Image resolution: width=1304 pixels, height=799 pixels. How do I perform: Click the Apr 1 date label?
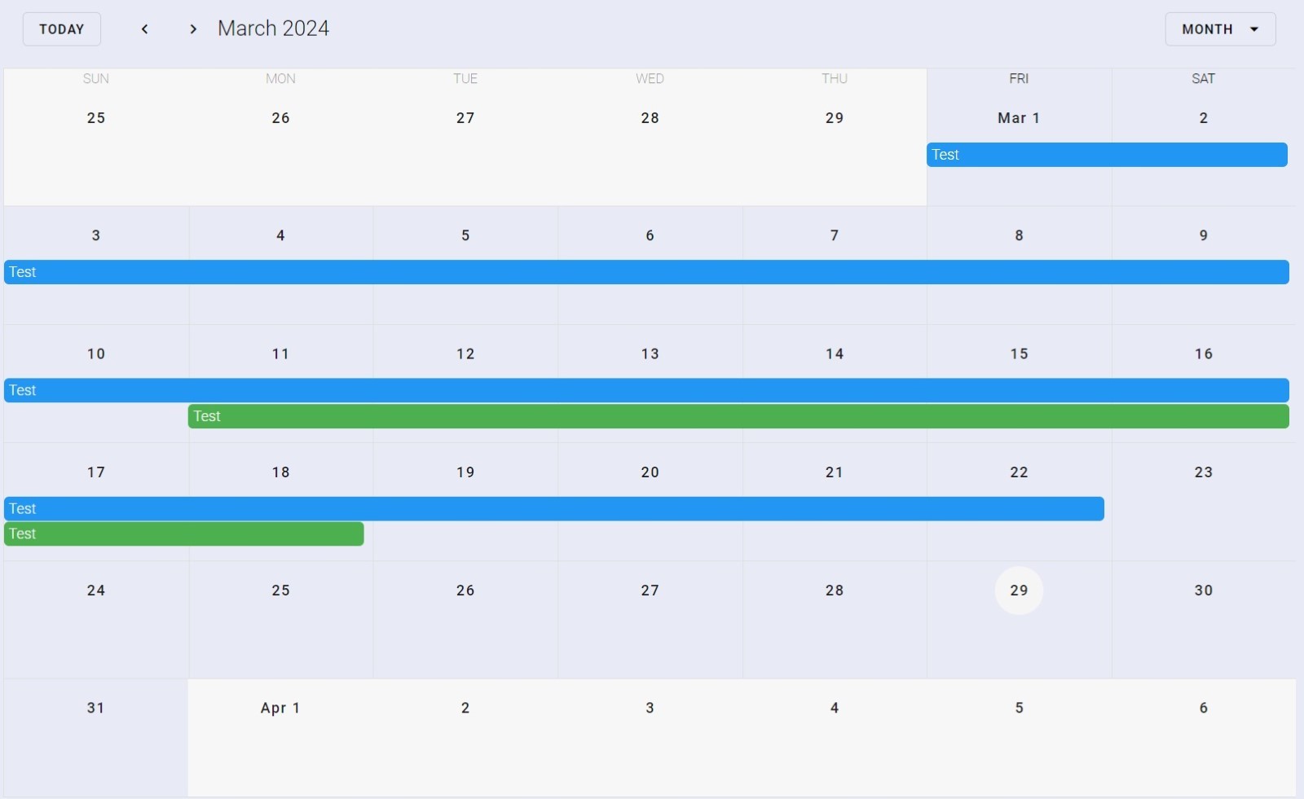(x=280, y=708)
